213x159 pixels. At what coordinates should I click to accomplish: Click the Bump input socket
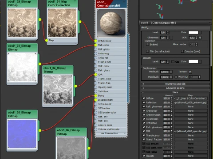click(96, 95)
